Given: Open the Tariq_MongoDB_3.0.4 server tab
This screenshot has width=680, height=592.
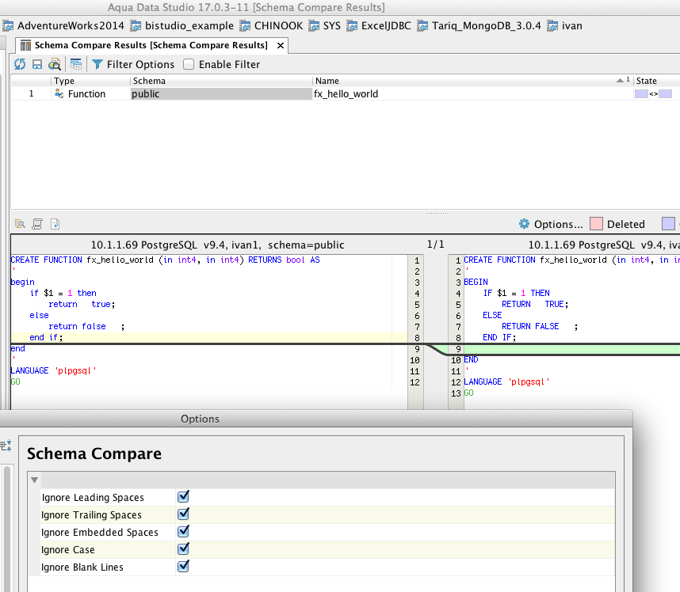Looking at the screenshot, I should coord(479,26).
